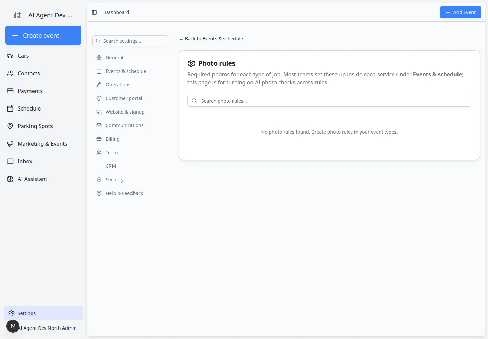Click the user avatar N icon
This screenshot has width=488, height=339.
coord(13,326)
